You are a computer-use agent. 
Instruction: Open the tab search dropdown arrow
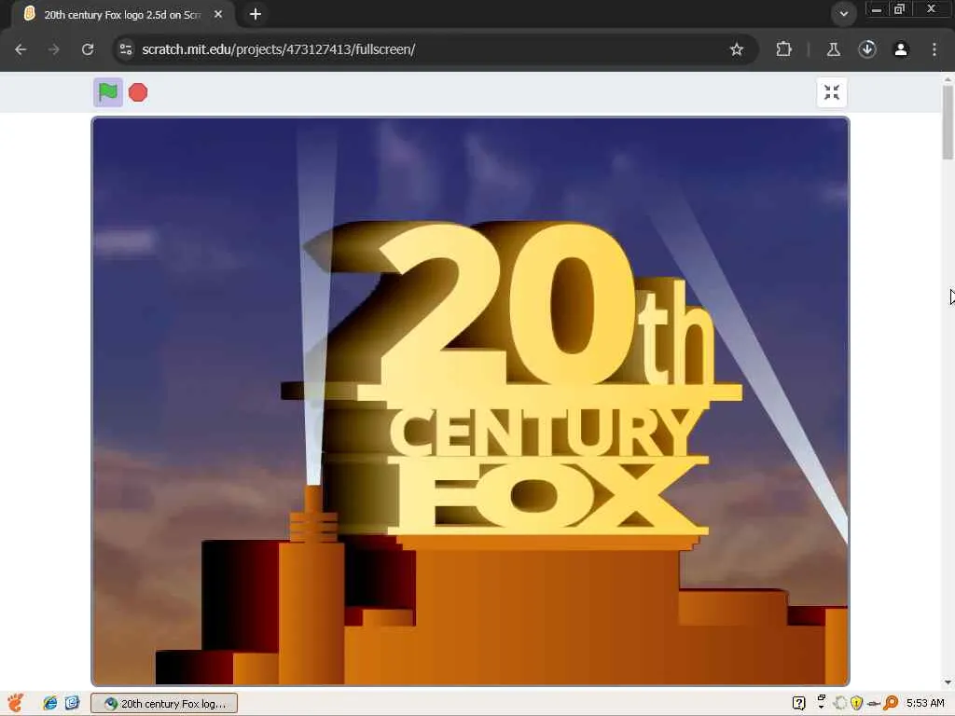click(843, 14)
